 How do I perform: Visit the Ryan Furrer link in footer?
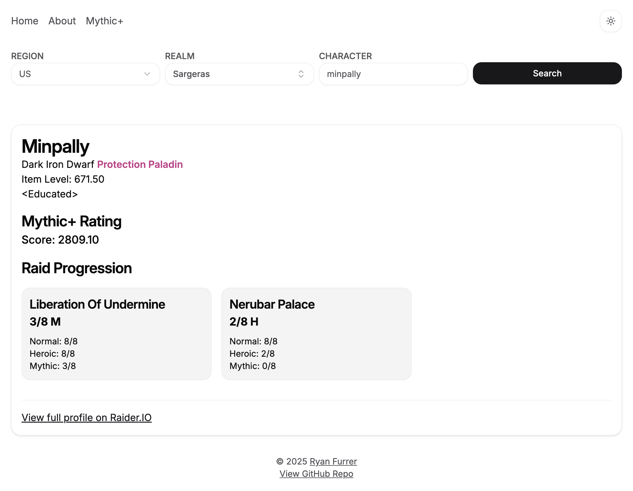click(333, 461)
